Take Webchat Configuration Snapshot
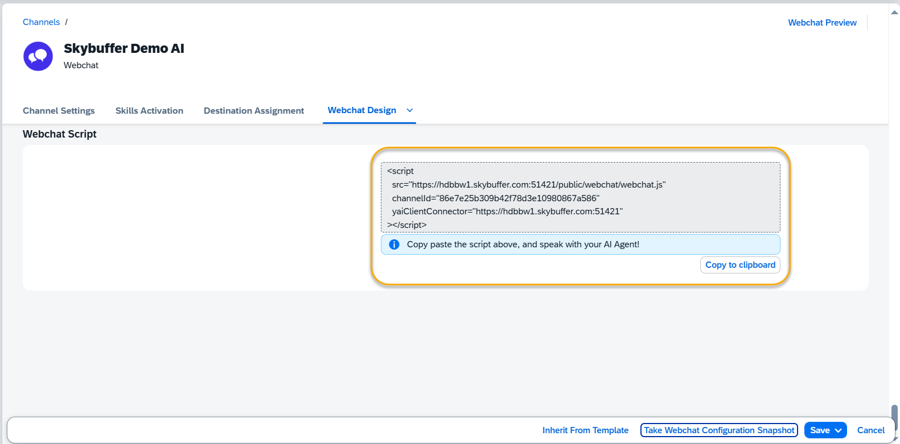The height and width of the screenshot is (444, 900). click(719, 430)
